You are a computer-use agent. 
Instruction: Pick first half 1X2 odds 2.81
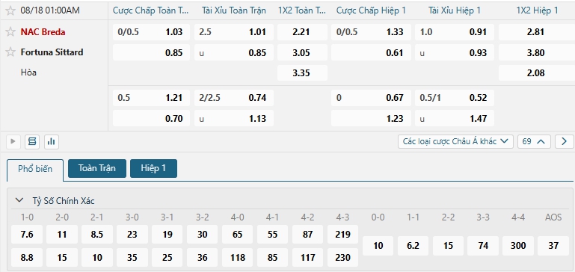click(x=535, y=32)
